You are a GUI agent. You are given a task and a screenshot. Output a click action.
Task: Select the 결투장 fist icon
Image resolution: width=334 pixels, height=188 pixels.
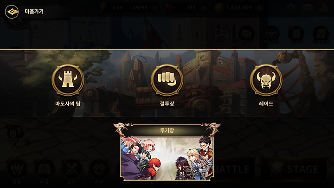pos(167,80)
